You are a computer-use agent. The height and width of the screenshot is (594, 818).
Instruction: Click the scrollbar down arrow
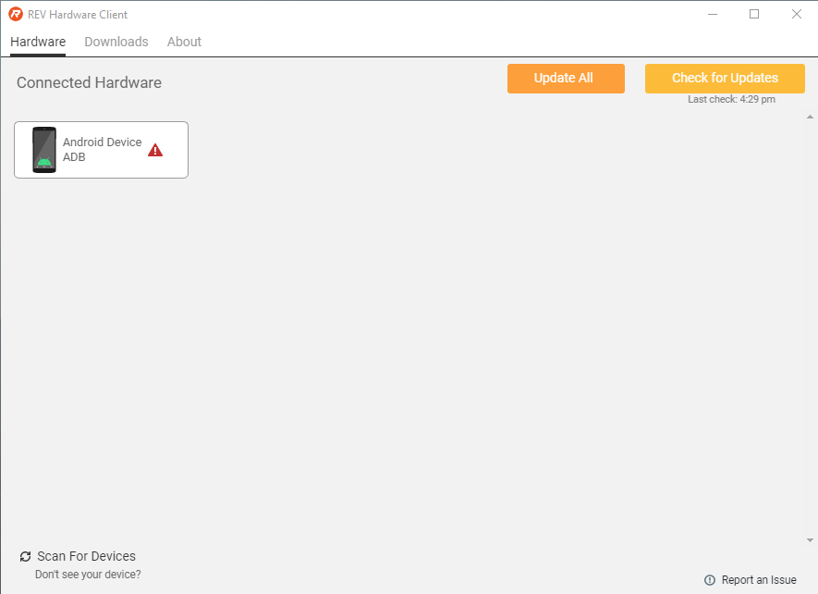pyautogui.click(x=811, y=540)
